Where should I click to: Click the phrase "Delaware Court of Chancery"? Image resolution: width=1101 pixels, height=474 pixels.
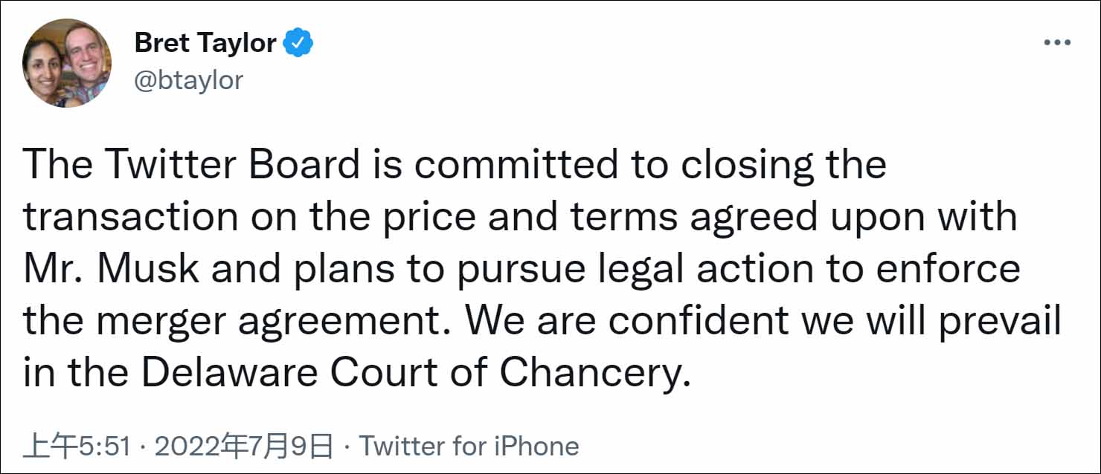[x=409, y=373]
